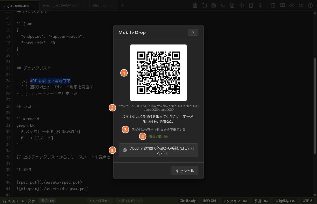Close the project-notes.md tab
Image resolution: width=317 pixels, height=204 pixels.
34,6
